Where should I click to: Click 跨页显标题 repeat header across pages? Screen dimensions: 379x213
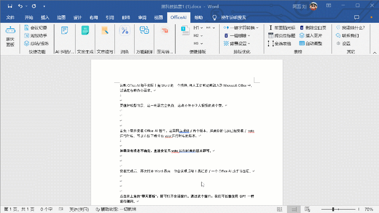pyautogui.click(x=282, y=36)
